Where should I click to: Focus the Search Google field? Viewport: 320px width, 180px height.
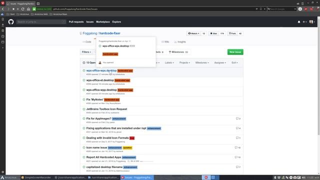coord(281,9)
